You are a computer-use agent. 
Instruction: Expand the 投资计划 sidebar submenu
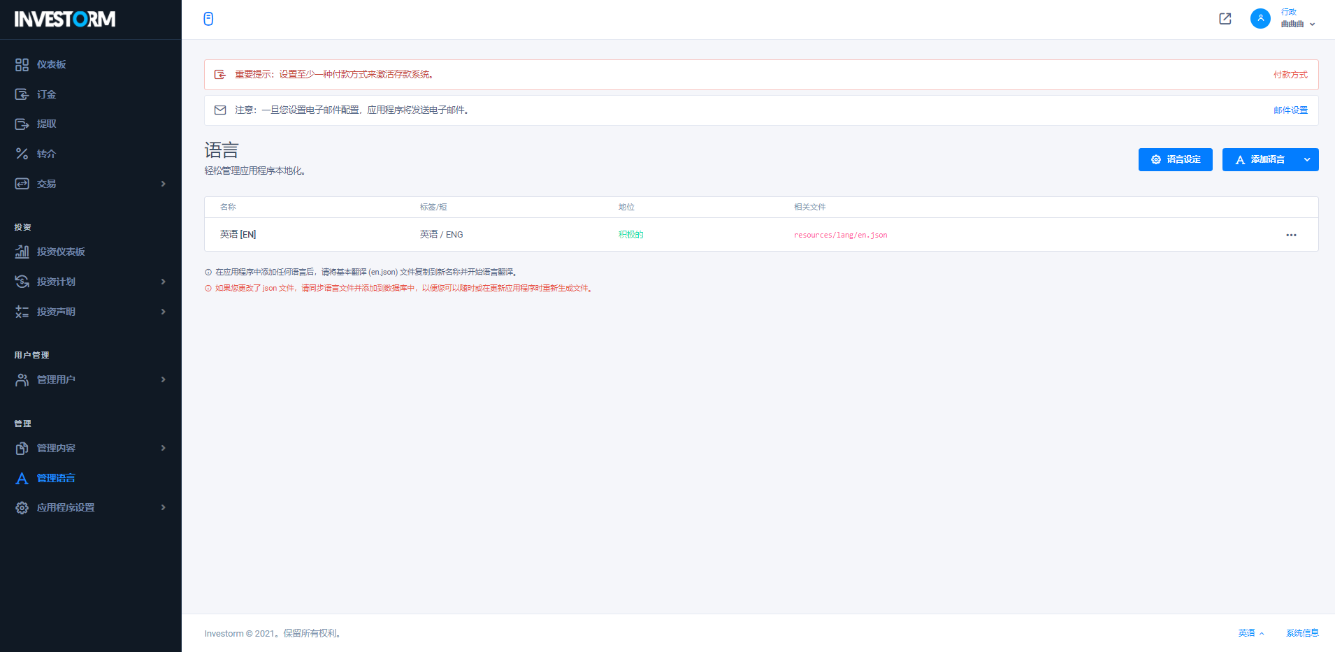click(x=163, y=282)
